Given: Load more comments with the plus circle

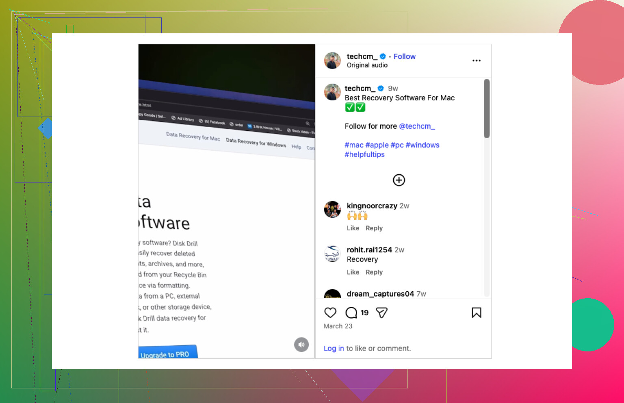Looking at the screenshot, I should coord(399,180).
